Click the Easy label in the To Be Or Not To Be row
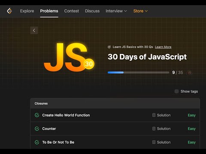The width and height of the screenshot is (206, 154). tap(191, 142)
